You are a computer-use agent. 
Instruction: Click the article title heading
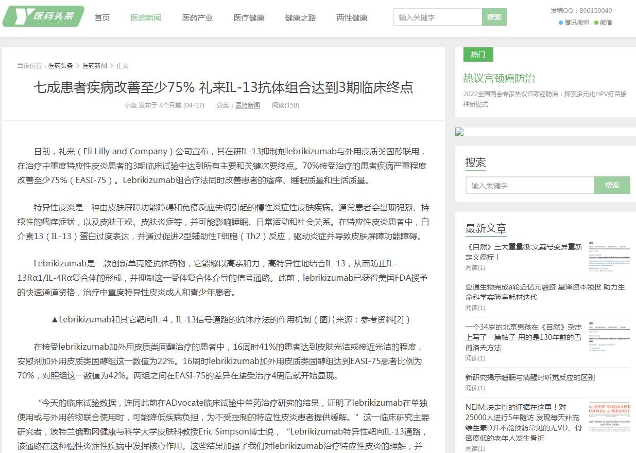pos(224,87)
